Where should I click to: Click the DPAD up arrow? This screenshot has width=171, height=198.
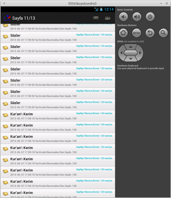click(x=131, y=47)
